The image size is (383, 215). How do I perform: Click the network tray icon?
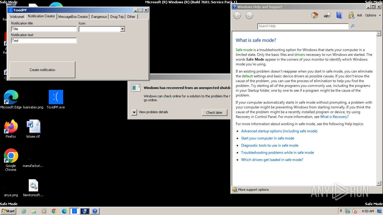pyautogui.click(x=348, y=211)
